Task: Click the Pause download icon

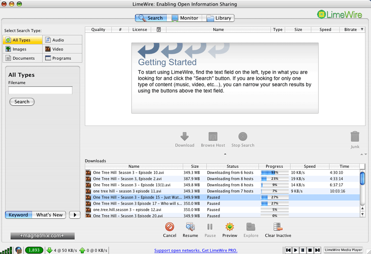Action: pos(210,227)
